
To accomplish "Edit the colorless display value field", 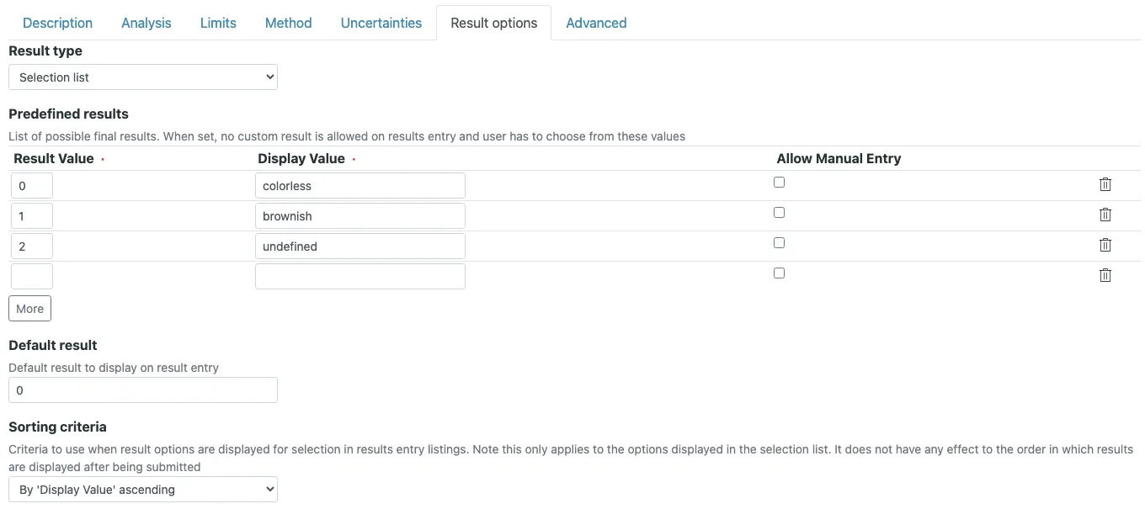I will [x=360, y=186].
